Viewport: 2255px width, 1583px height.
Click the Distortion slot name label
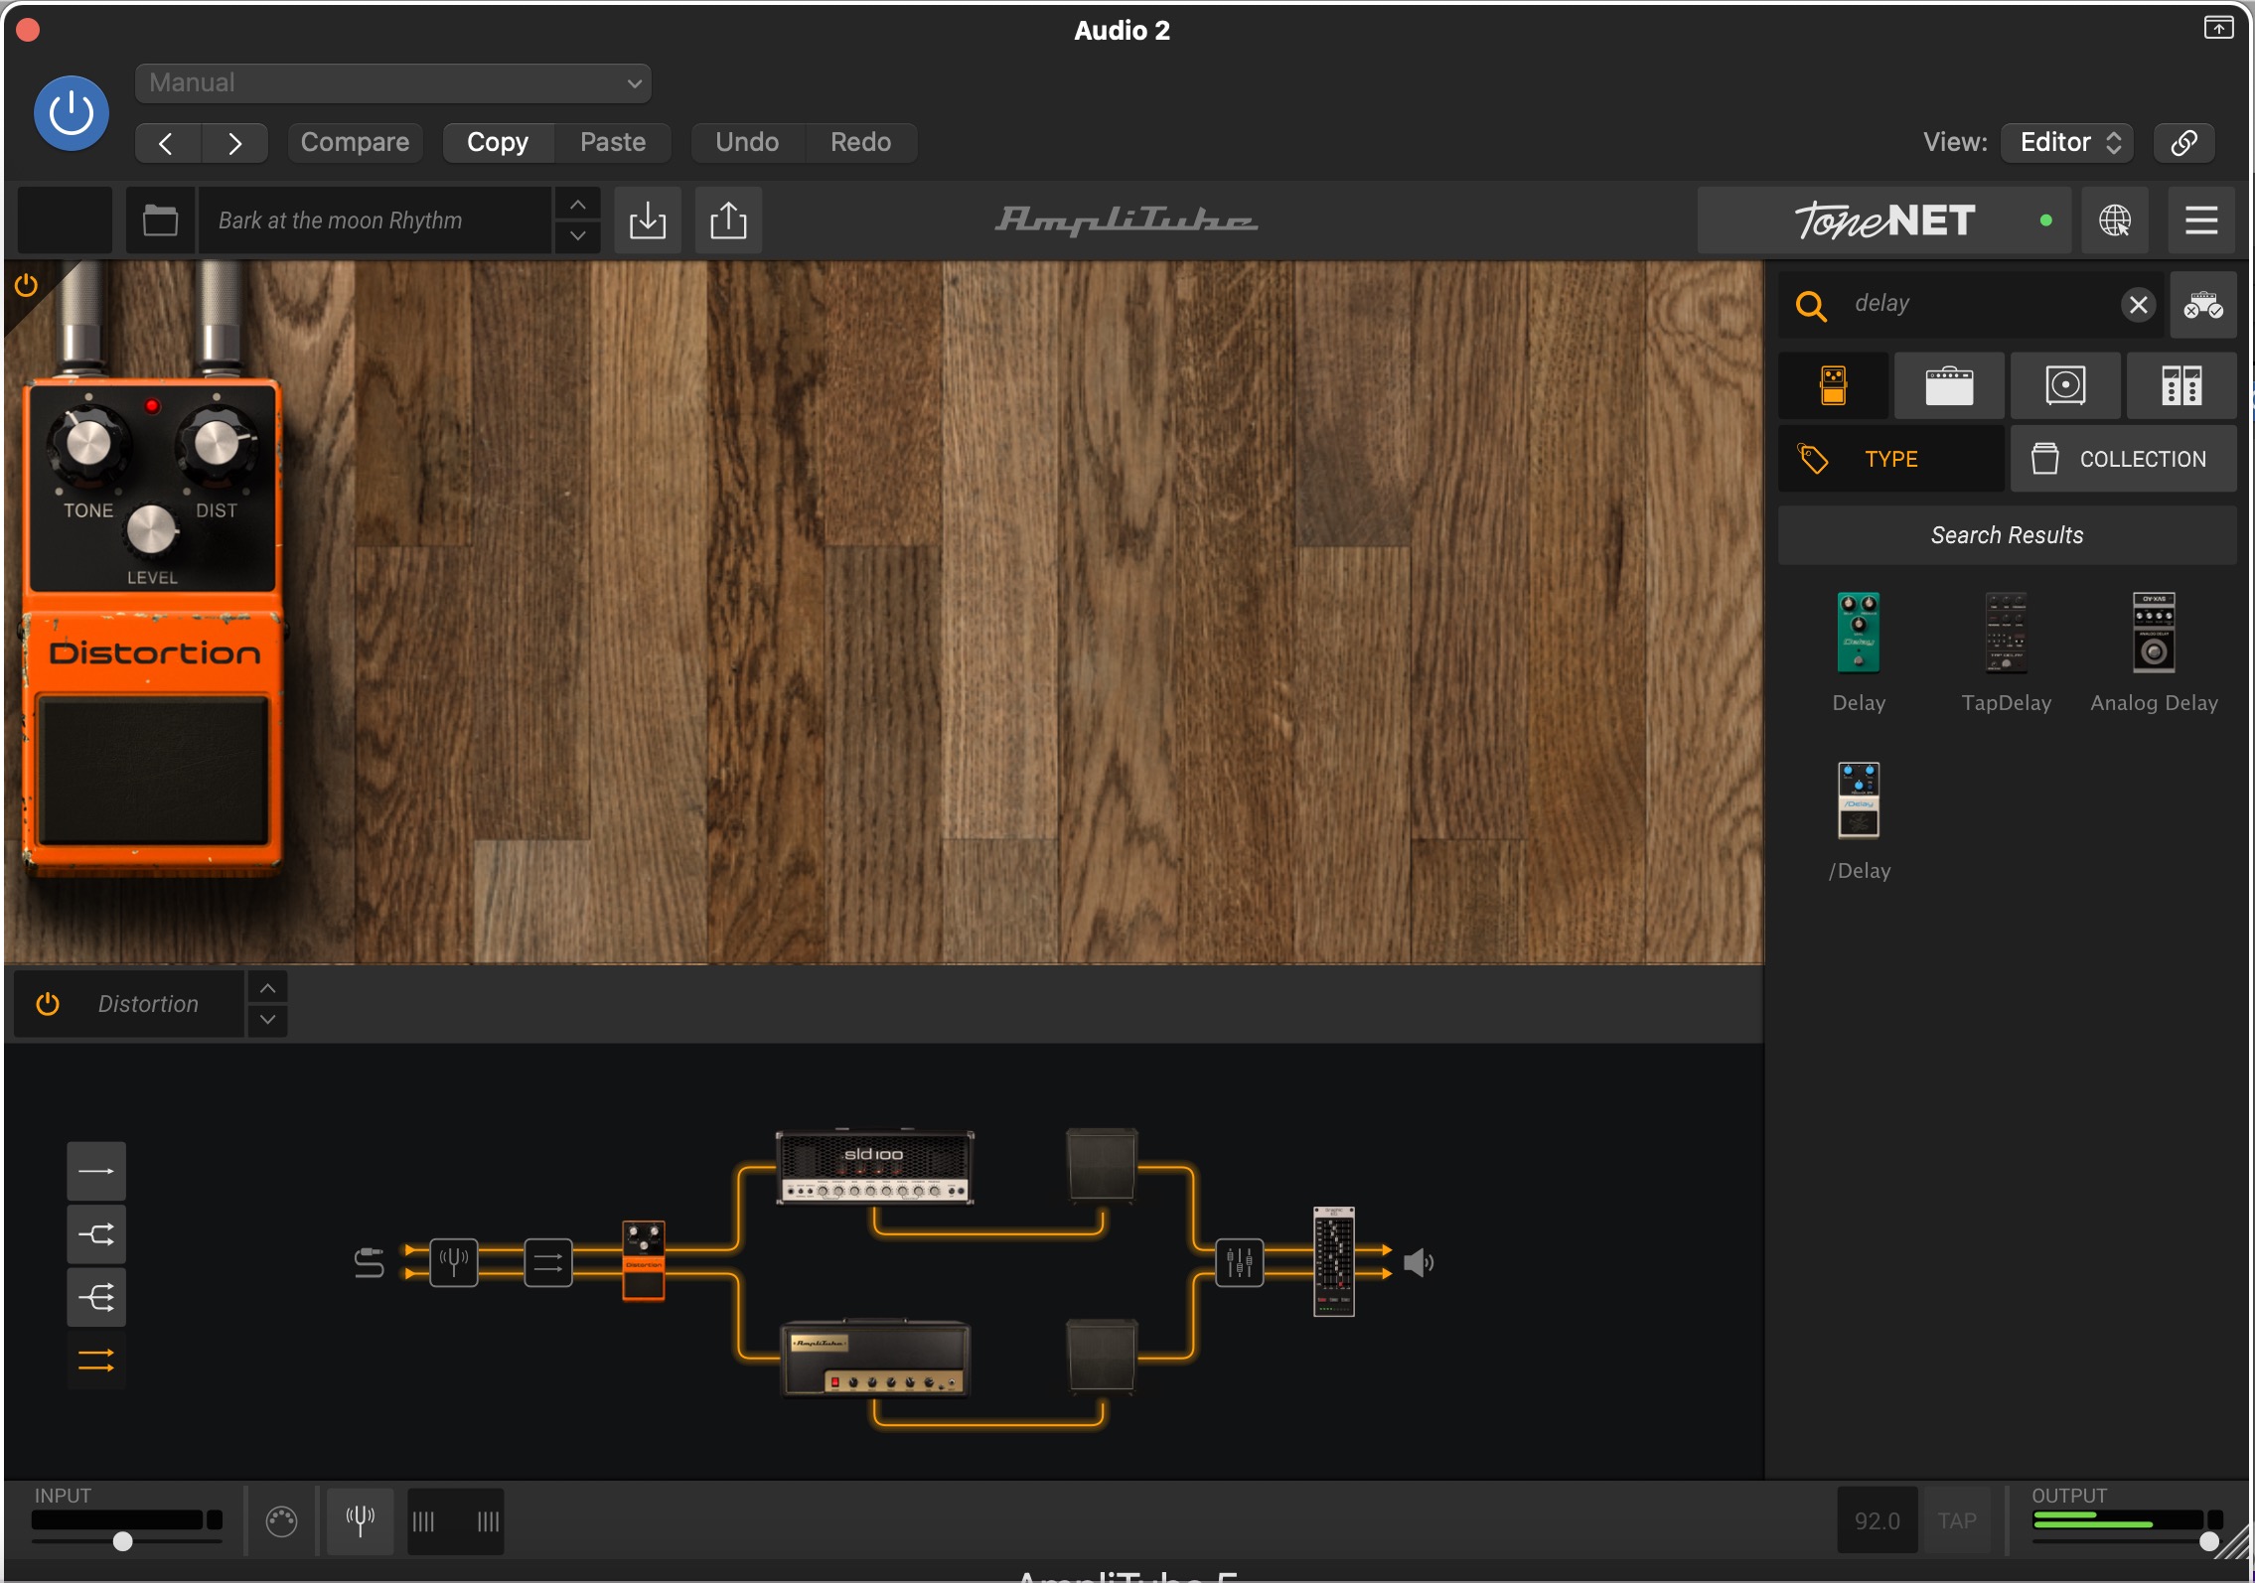(148, 1004)
